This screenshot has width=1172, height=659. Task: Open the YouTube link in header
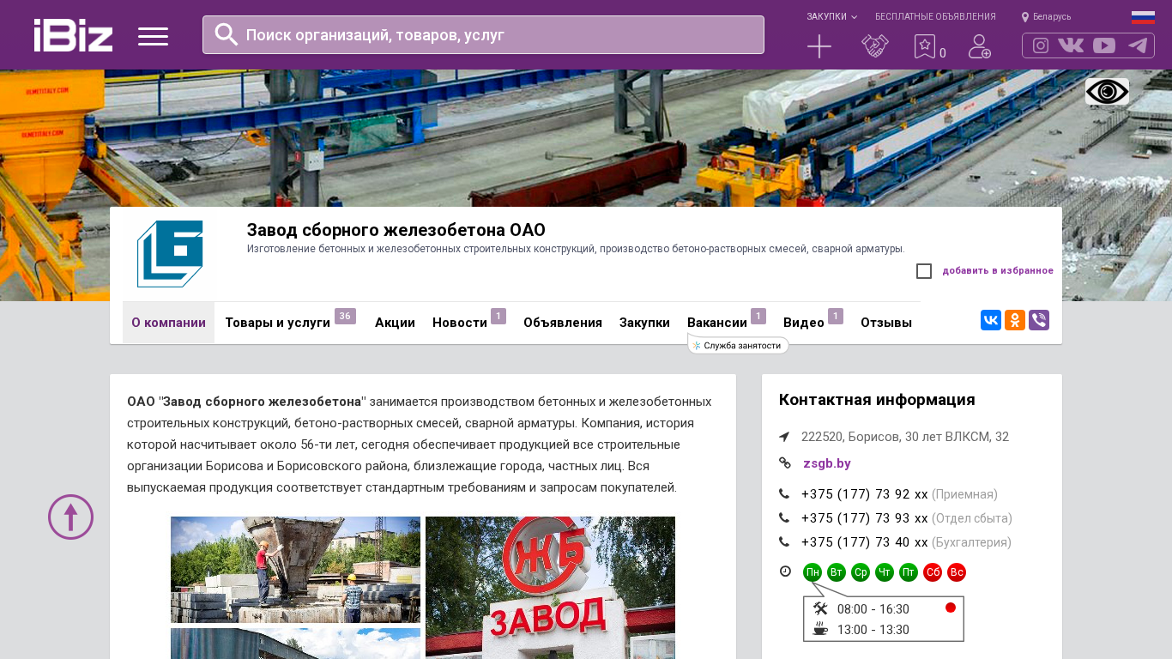(1104, 45)
